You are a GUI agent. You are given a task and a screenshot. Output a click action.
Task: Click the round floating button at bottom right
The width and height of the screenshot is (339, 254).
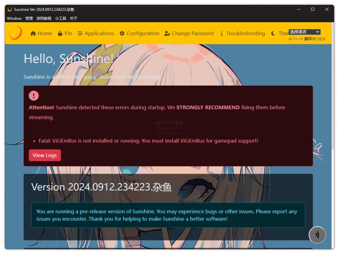point(317,235)
